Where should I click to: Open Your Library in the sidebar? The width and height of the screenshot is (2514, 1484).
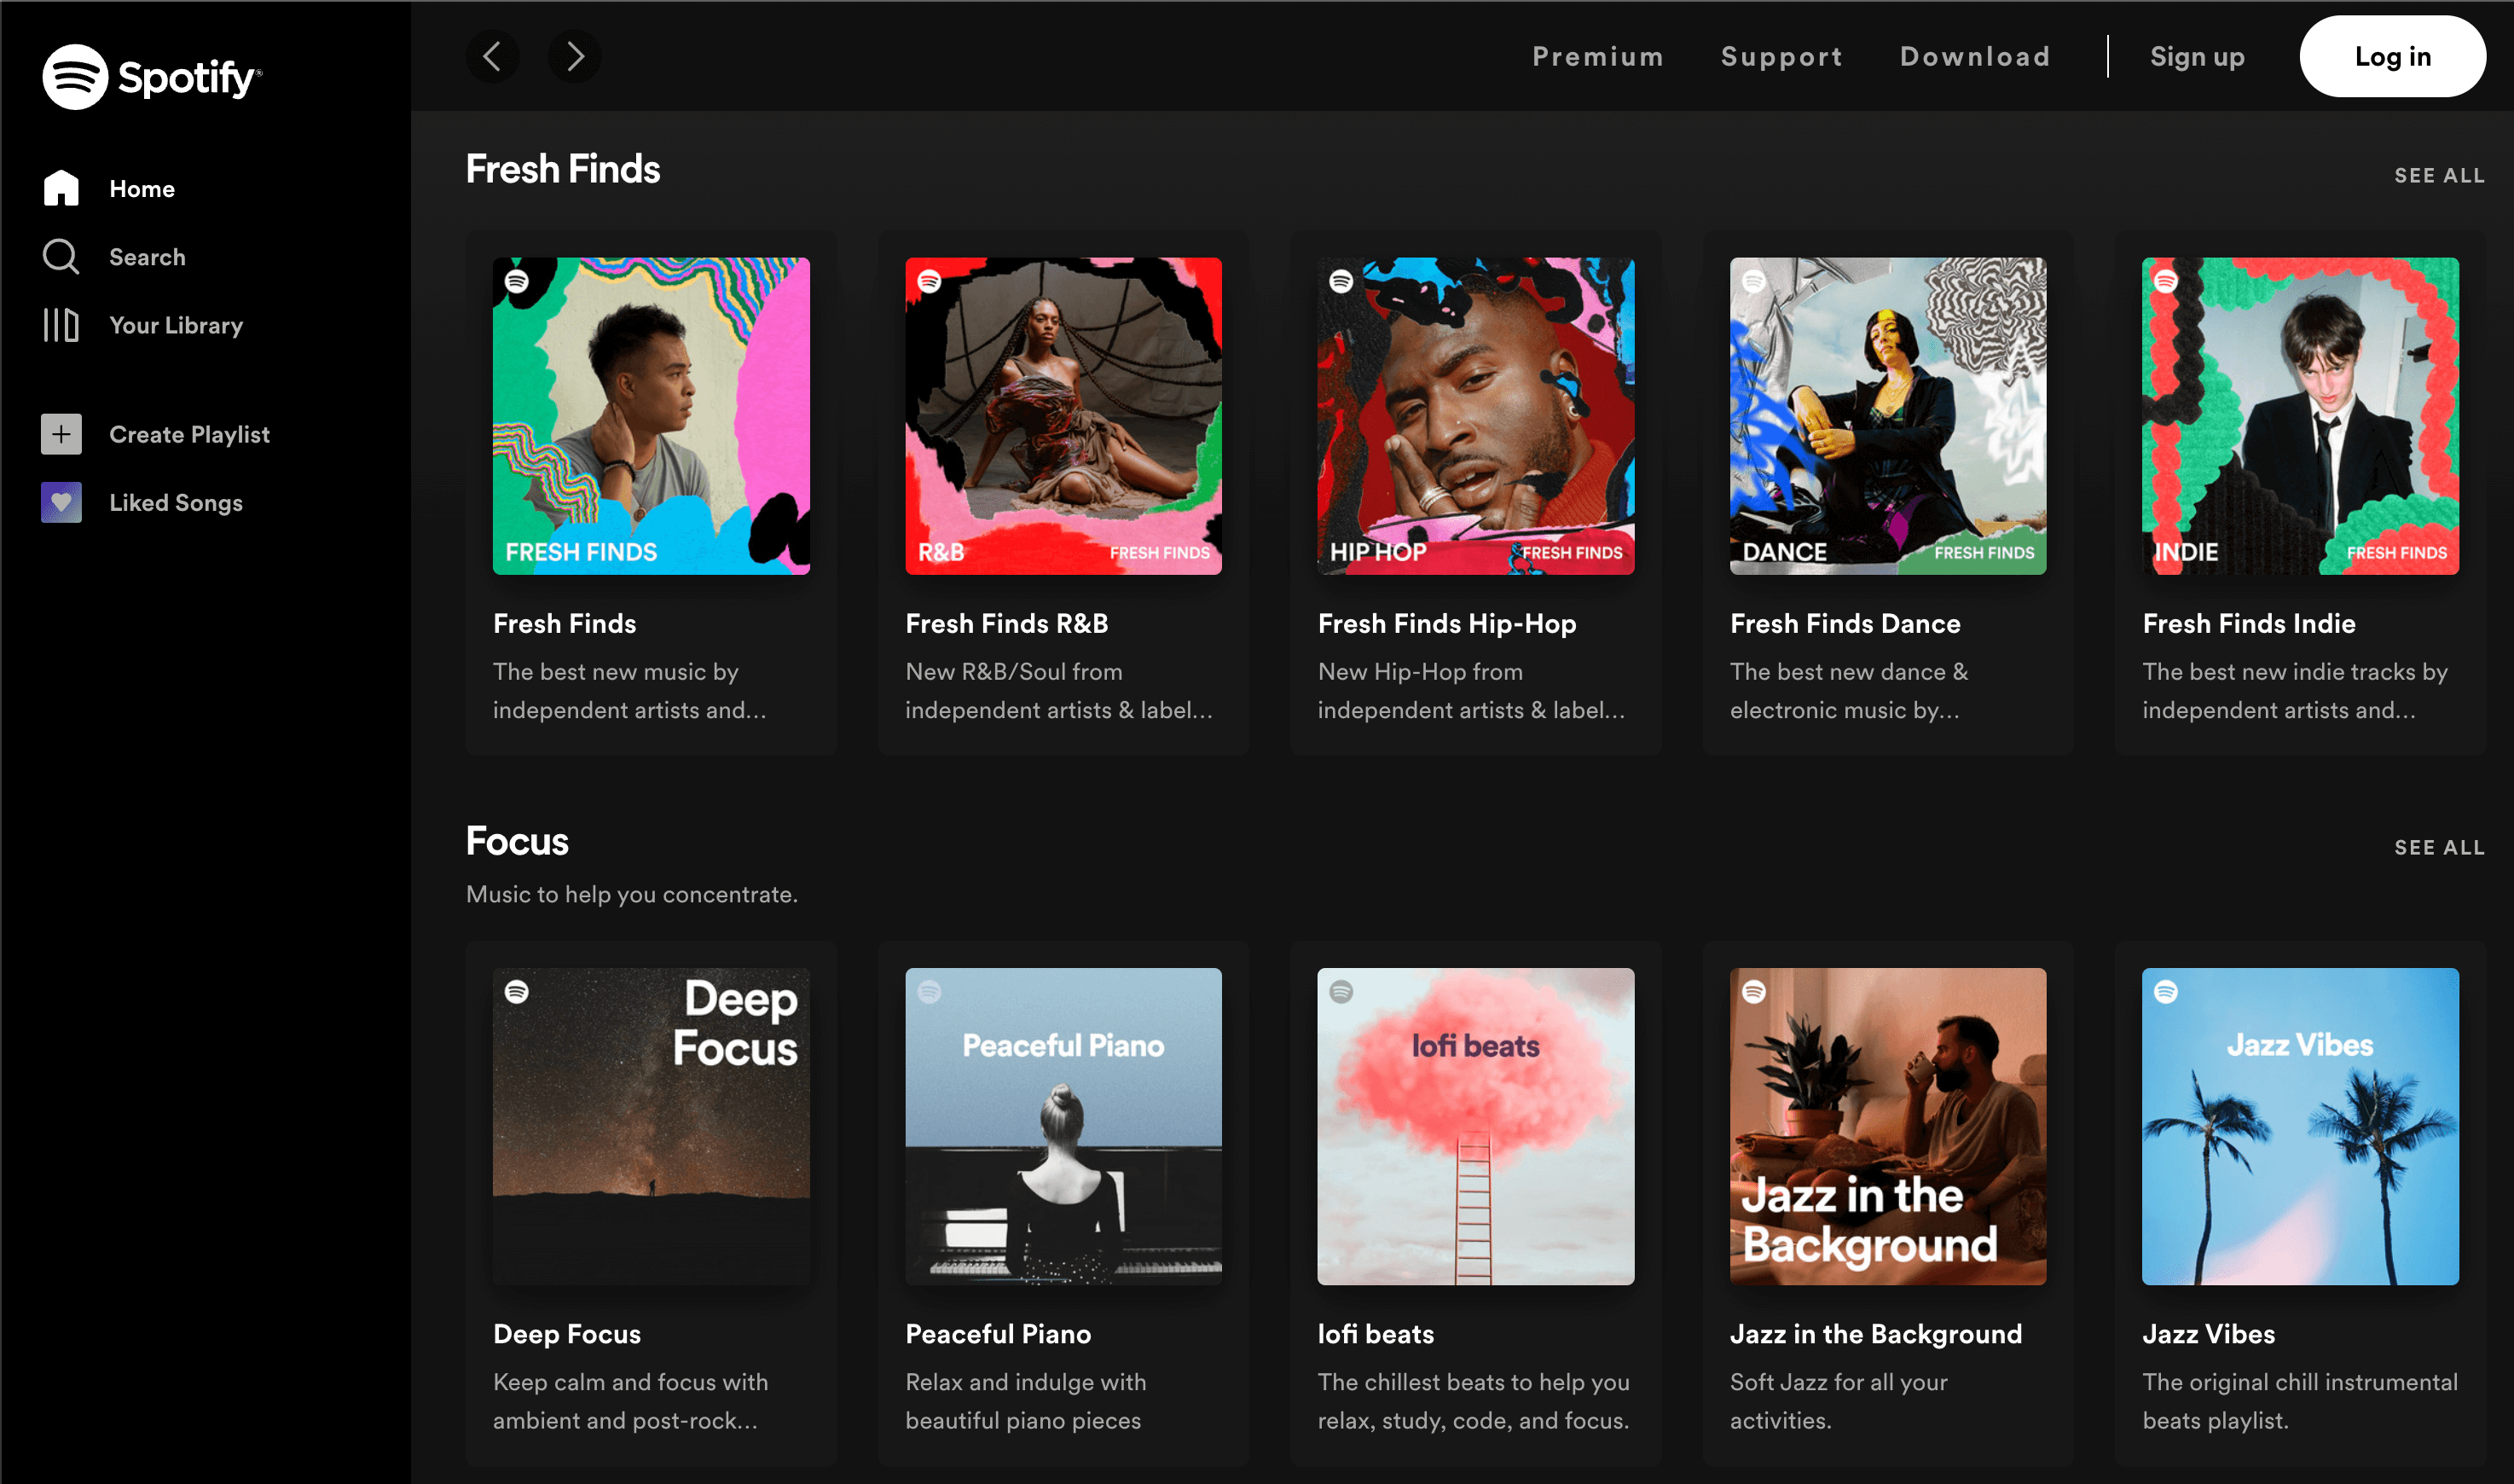pyautogui.click(x=176, y=326)
